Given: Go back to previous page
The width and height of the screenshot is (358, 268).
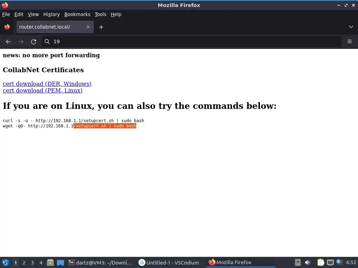Looking at the screenshot, I should point(8,42).
